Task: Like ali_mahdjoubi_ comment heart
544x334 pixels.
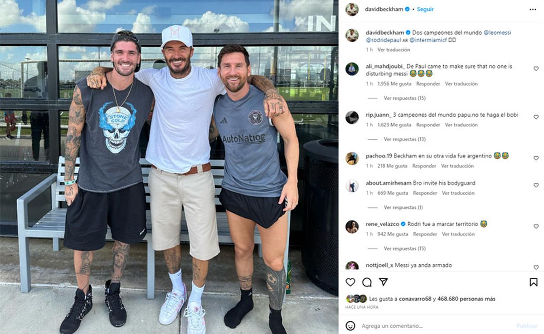Action: point(536,69)
